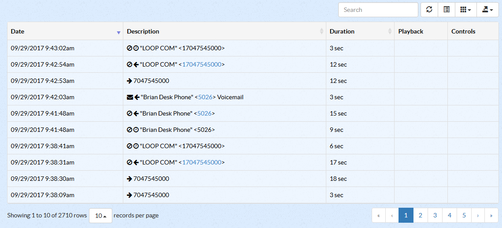Click the first page double arrow
502x228 pixels.
point(379,215)
